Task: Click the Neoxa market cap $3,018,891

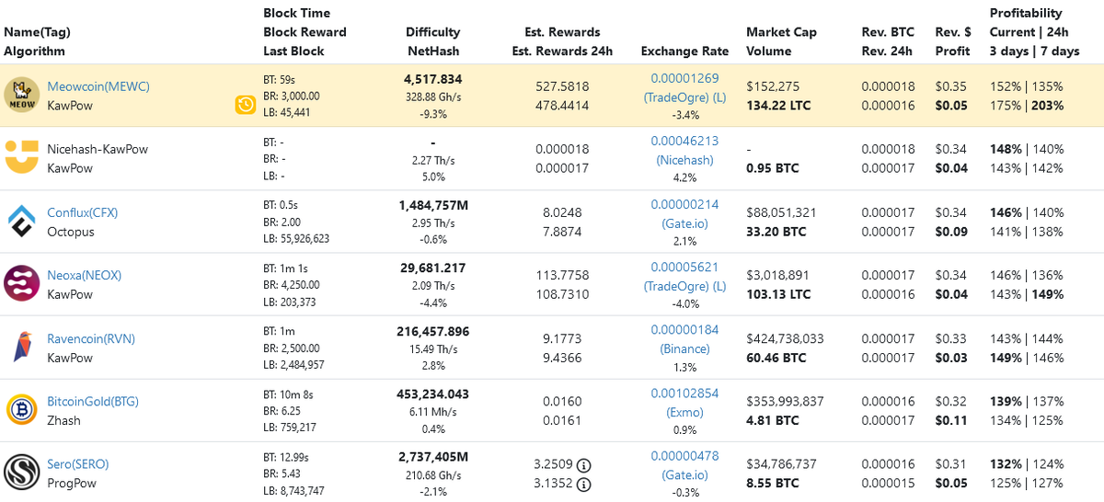Action: [x=777, y=275]
